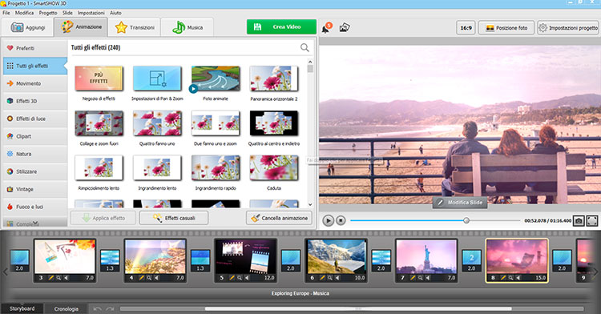The width and height of the screenshot is (601, 314).
Task: Select the Movimento effects category
Action: click(x=35, y=83)
